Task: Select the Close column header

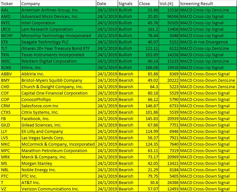Action: [x=148, y=4]
